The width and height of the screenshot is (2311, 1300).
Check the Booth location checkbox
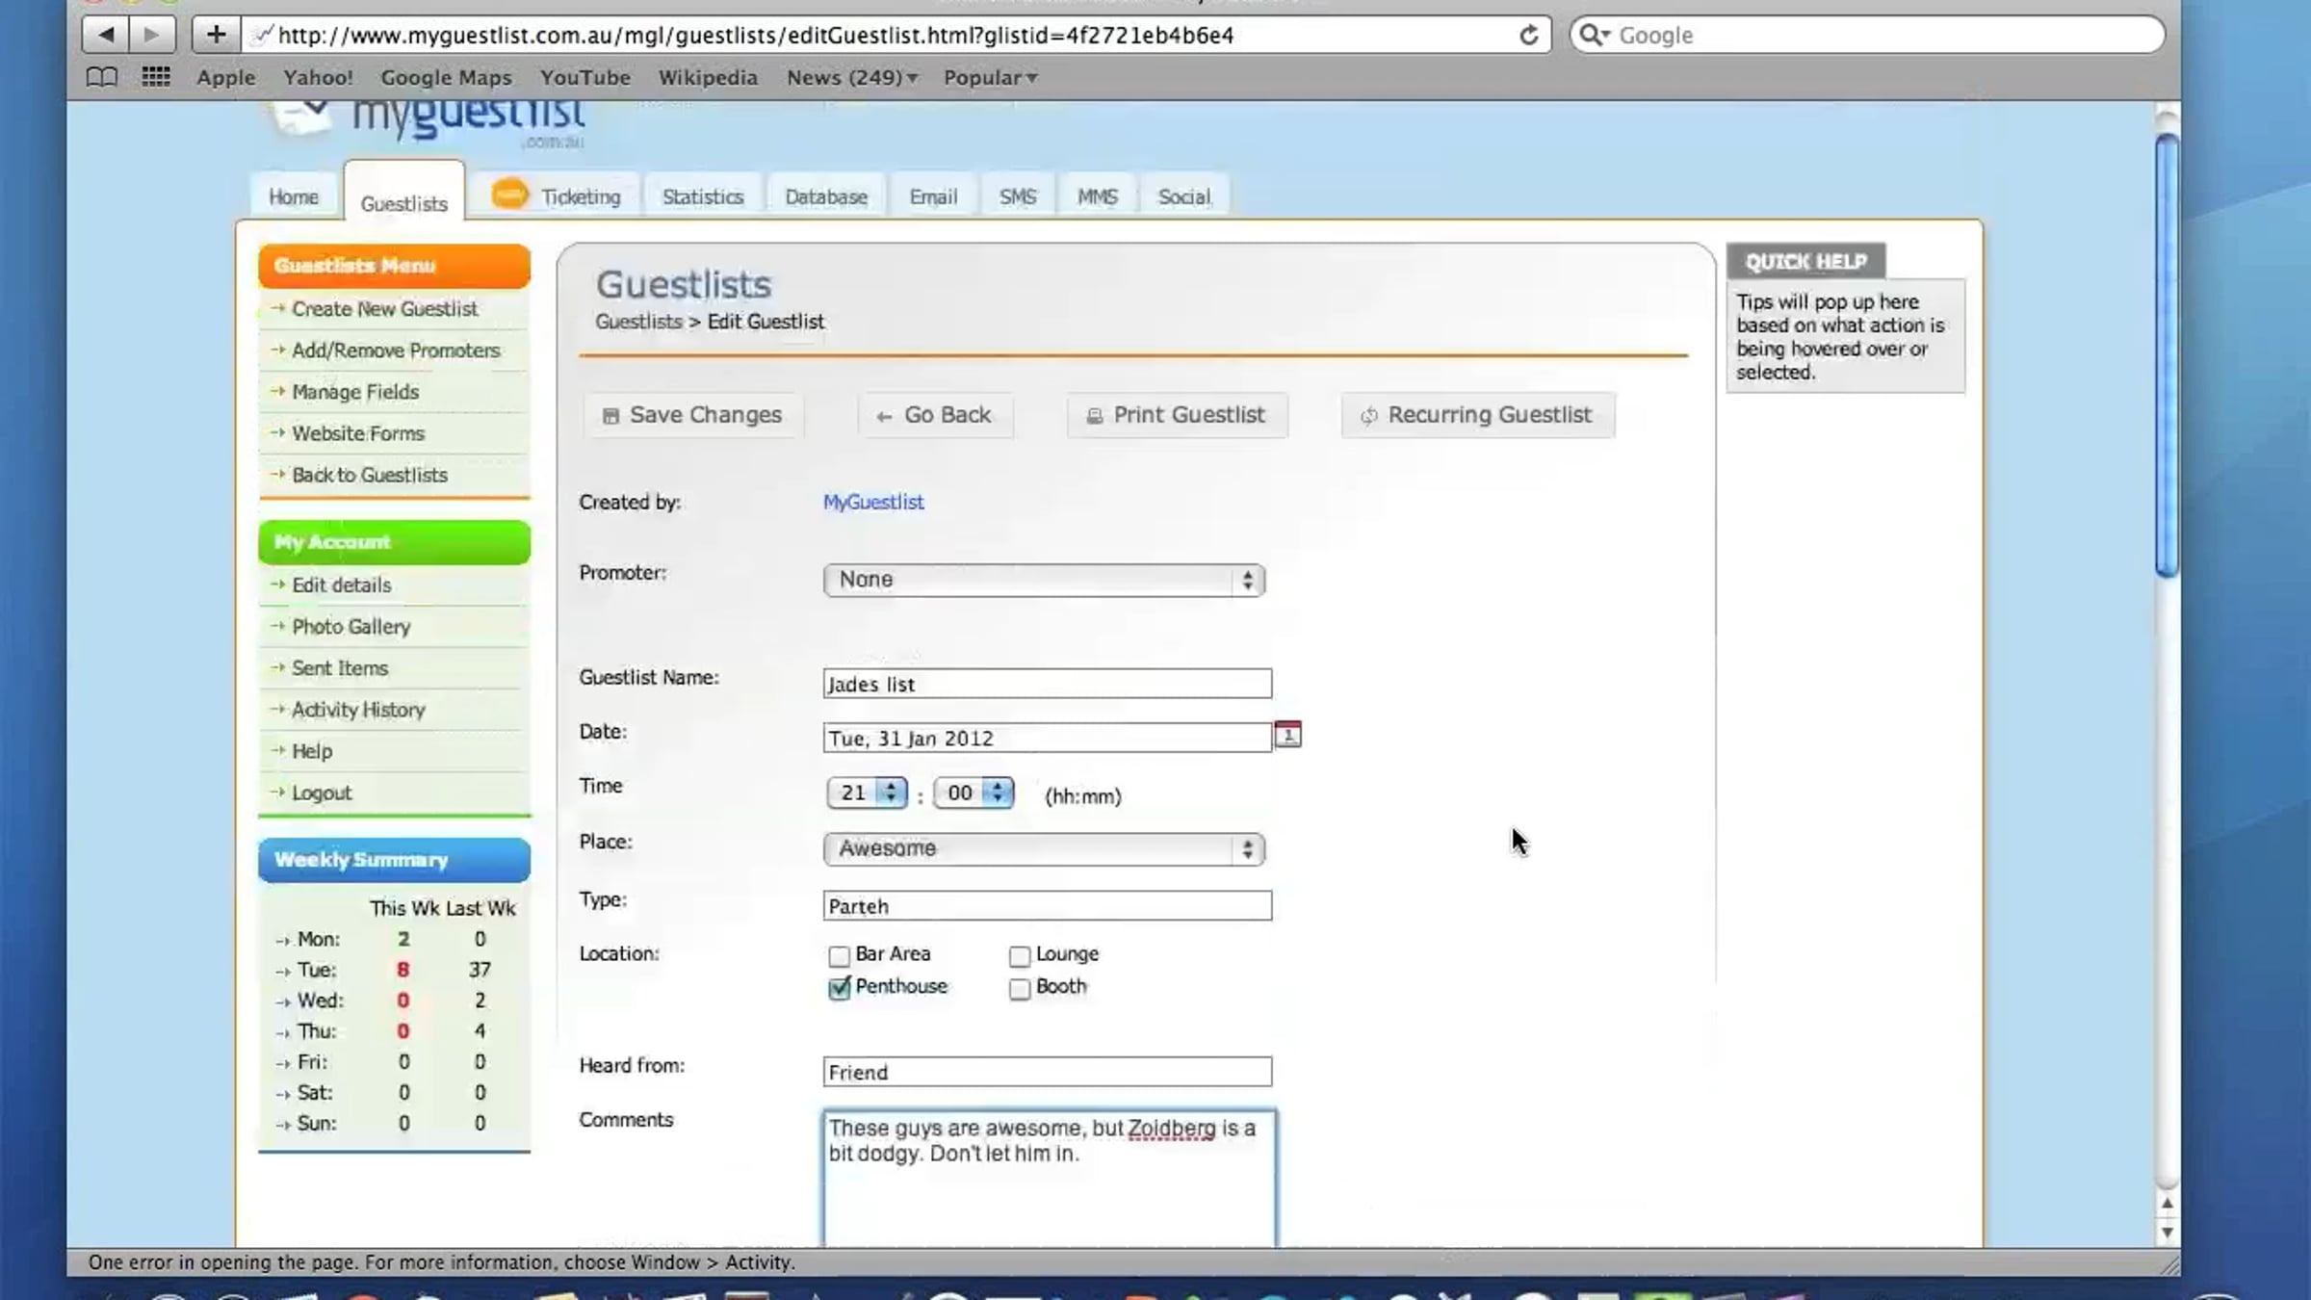point(1019,989)
